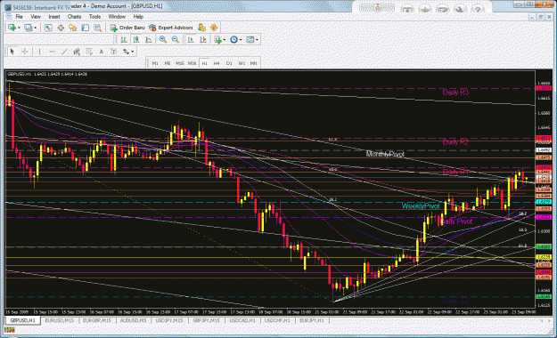The height and width of the screenshot is (338, 557).
Task: Open the Market Watch window
Action: [x=48, y=28]
